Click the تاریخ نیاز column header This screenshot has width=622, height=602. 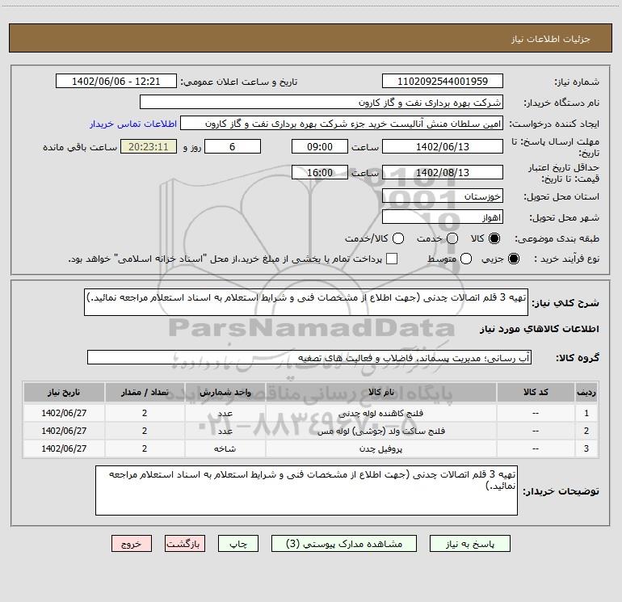[64, 392]
